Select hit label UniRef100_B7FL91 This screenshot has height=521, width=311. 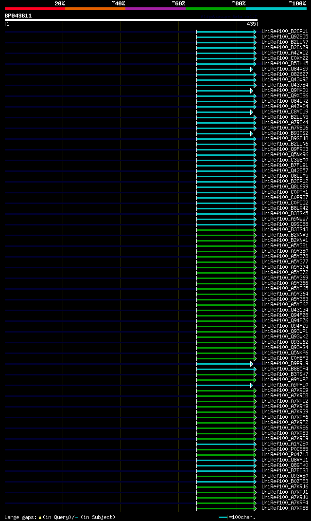285,165
